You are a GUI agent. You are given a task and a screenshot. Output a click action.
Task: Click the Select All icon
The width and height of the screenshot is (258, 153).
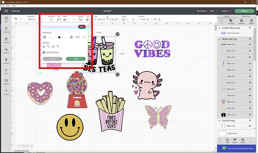51,20
